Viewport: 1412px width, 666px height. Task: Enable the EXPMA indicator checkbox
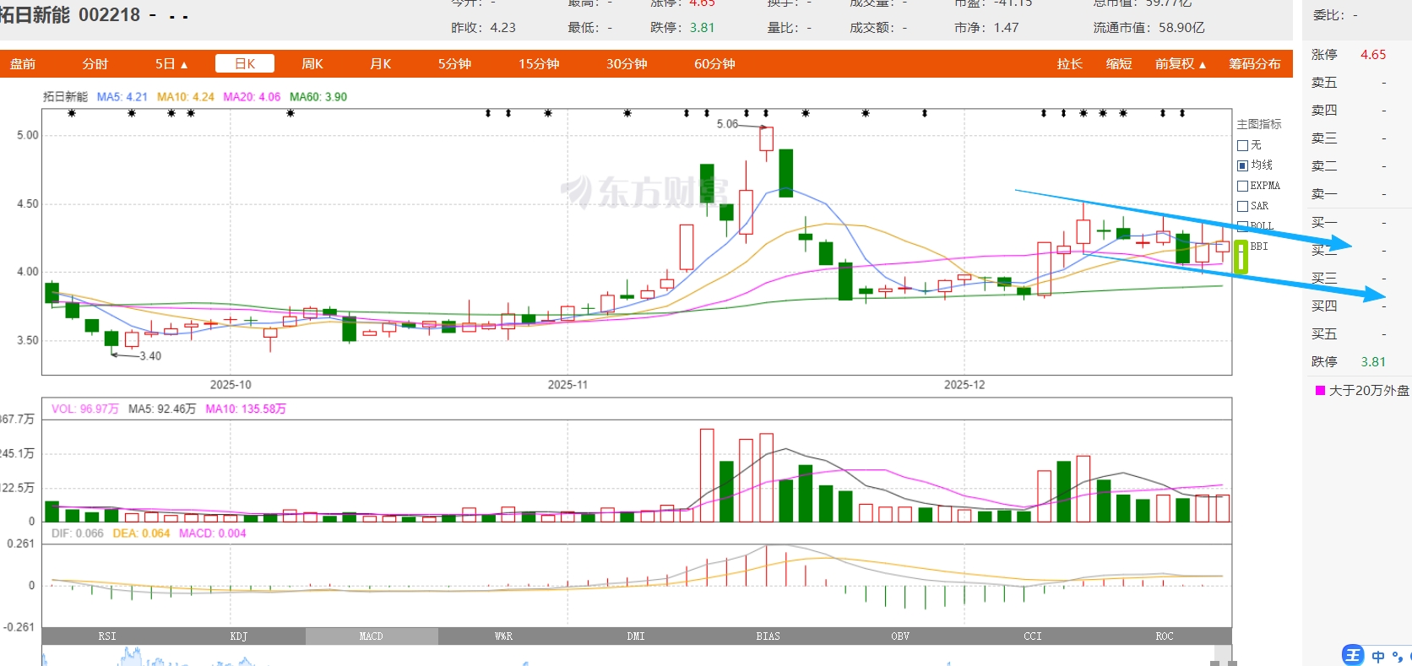click(x=1242, y=186)
